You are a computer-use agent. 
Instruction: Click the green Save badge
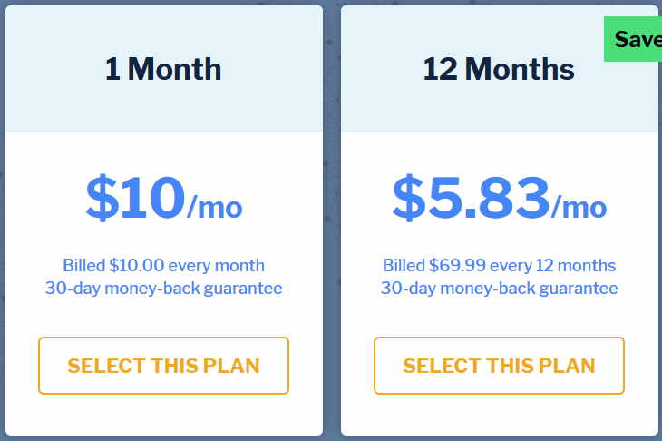click(x=633, y=39)
